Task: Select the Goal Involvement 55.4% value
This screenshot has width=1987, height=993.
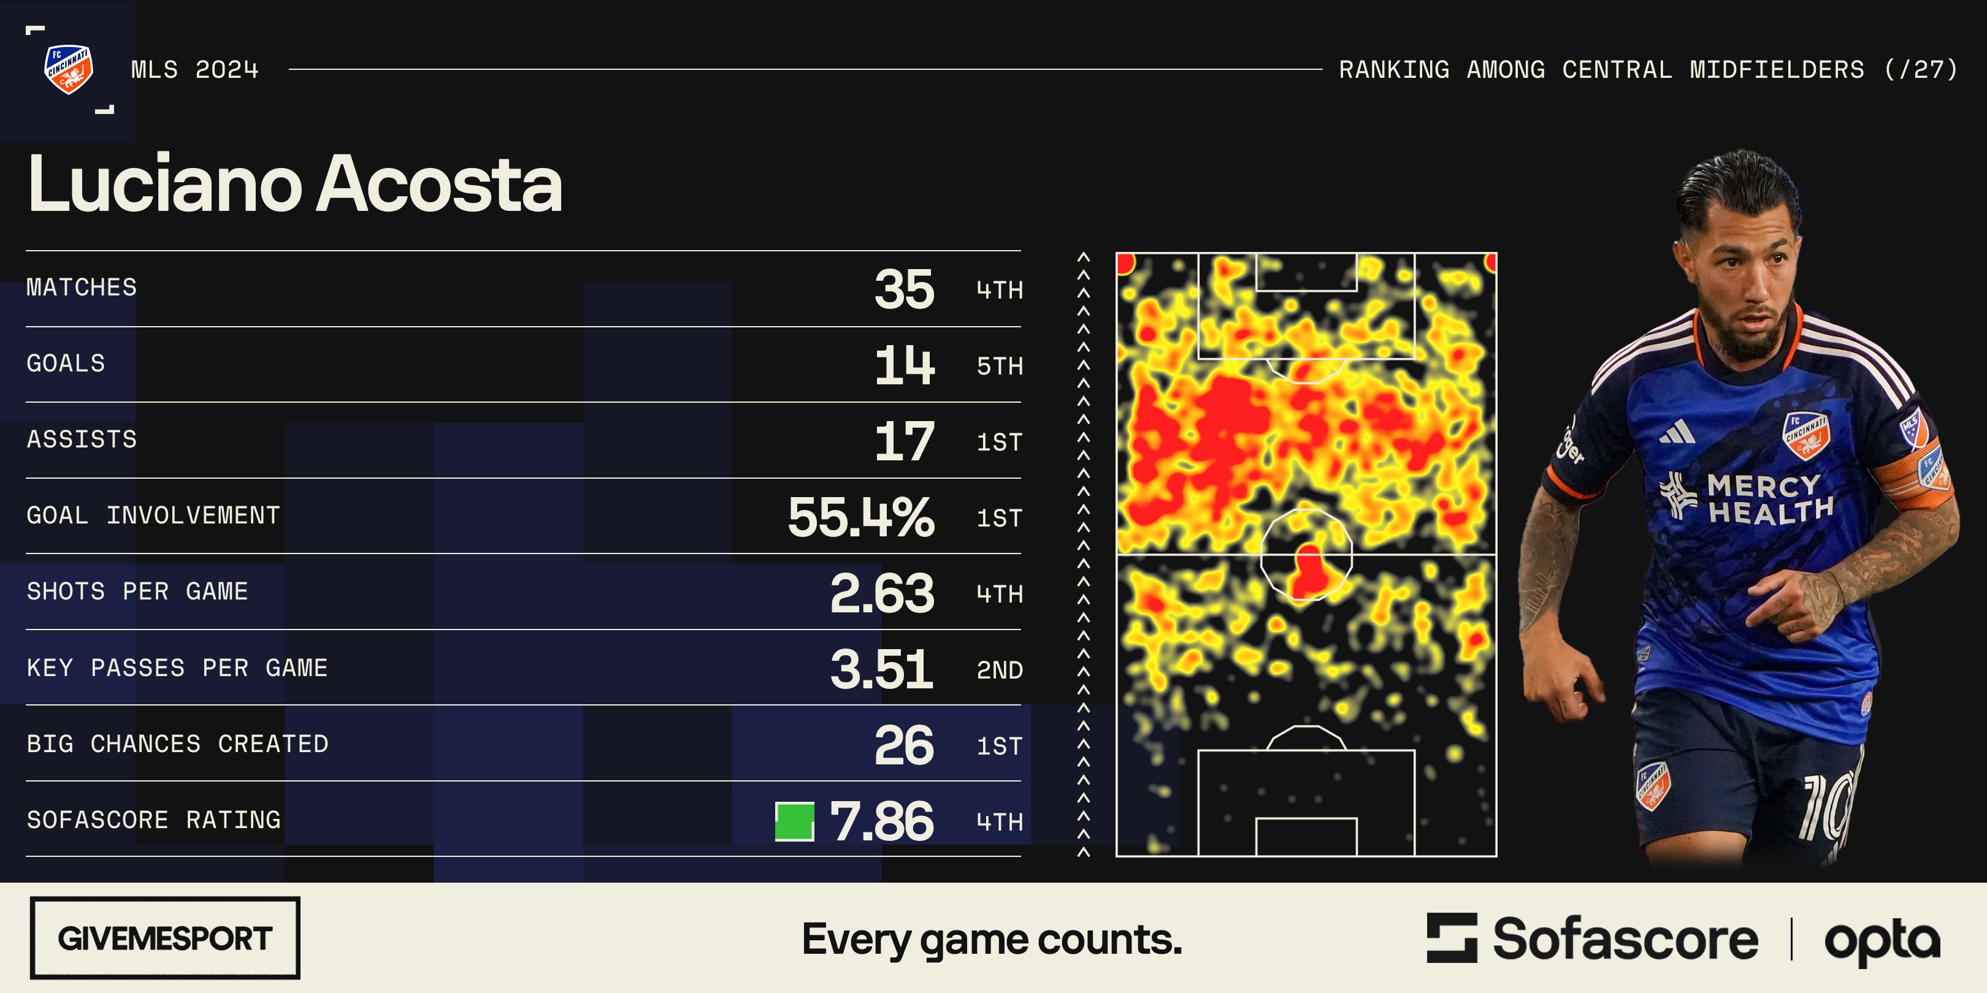Action: point(860,517)
